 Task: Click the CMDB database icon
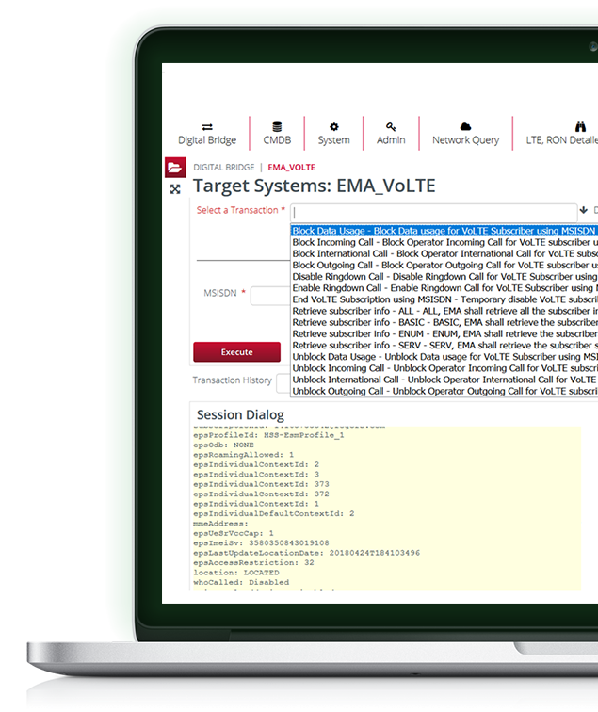pyautogui.click(x=277, y=126)
